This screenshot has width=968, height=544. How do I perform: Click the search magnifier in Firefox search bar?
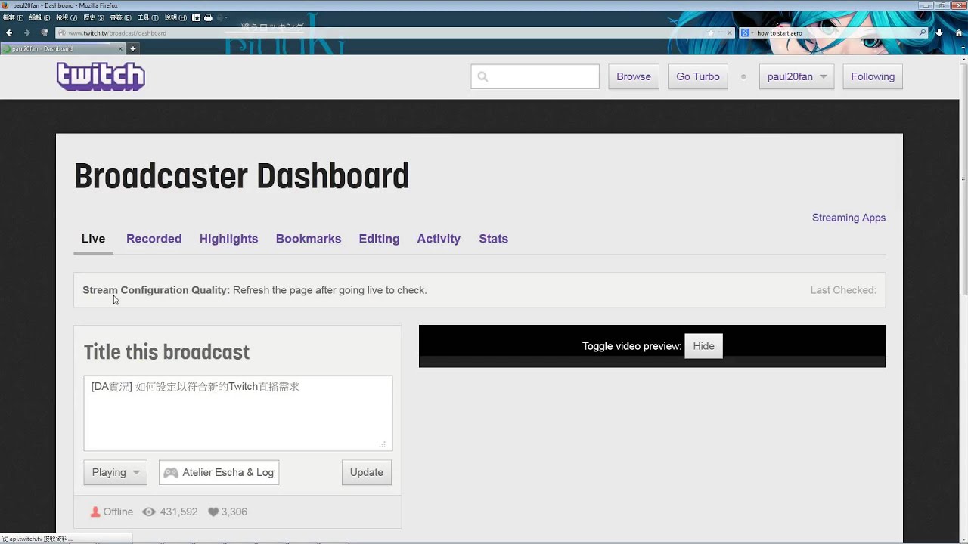(922, 32)
